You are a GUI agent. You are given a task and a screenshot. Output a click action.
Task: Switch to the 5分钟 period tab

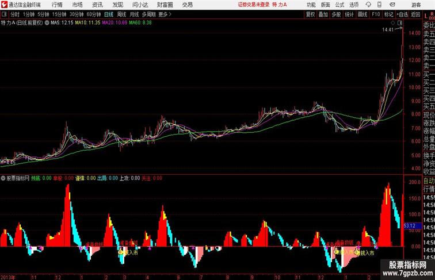[43, 14]
